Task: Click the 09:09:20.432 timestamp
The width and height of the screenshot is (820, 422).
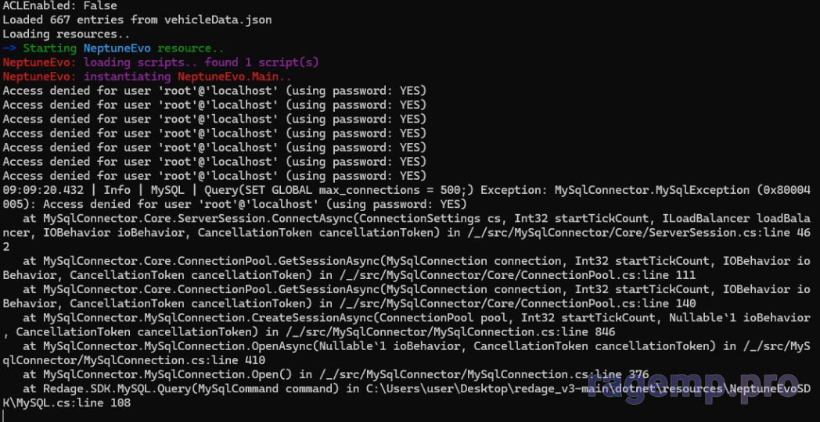Action: coord(41,190)
